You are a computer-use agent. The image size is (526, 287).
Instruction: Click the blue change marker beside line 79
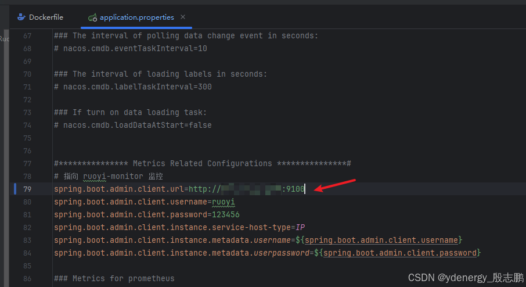[x=16, y=189]
